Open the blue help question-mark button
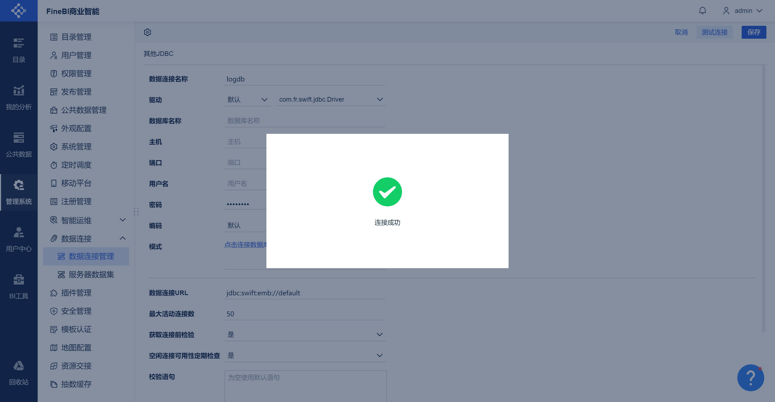This screenshot has width=775, height=402. tap(750, 378)
